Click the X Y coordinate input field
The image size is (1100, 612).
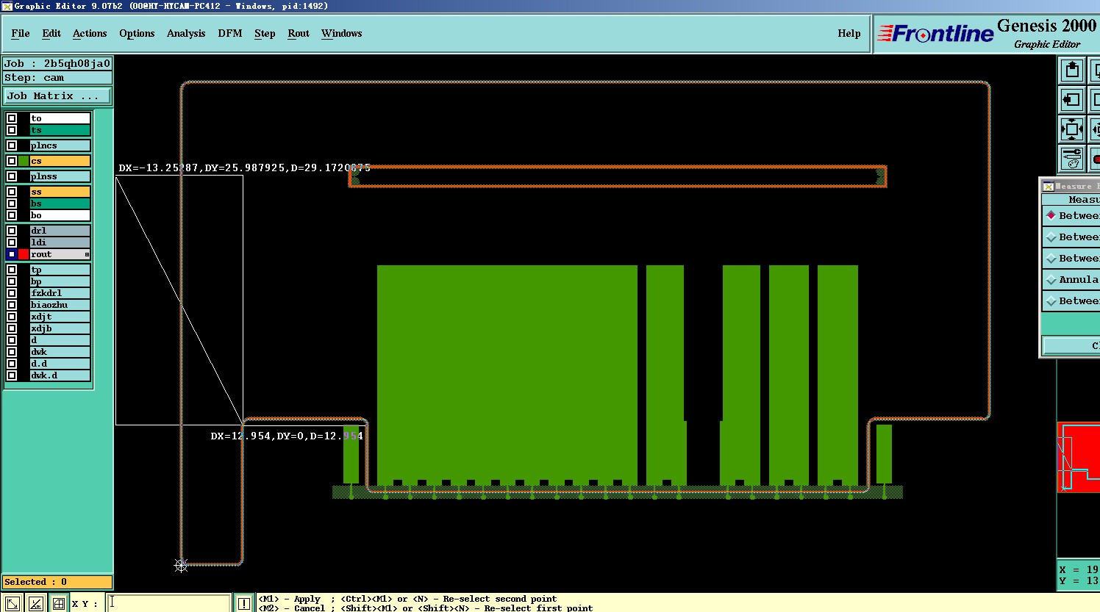(x=169, y=603)
